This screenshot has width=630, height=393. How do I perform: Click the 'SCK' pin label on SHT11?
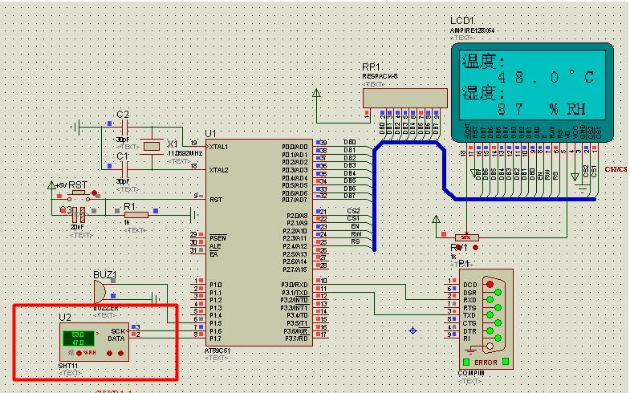(x=119, y=331)
